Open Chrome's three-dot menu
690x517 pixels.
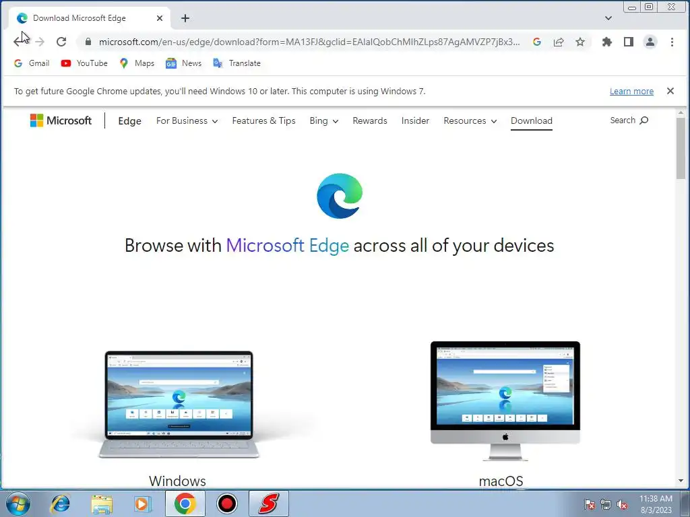(672, 42)
